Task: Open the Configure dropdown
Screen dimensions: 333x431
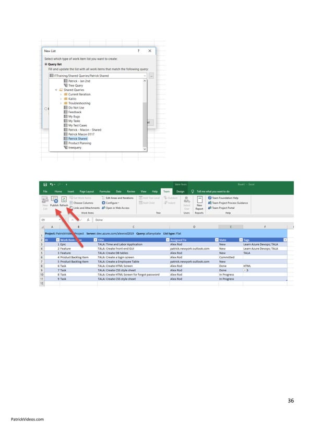Action: point(111,203)
